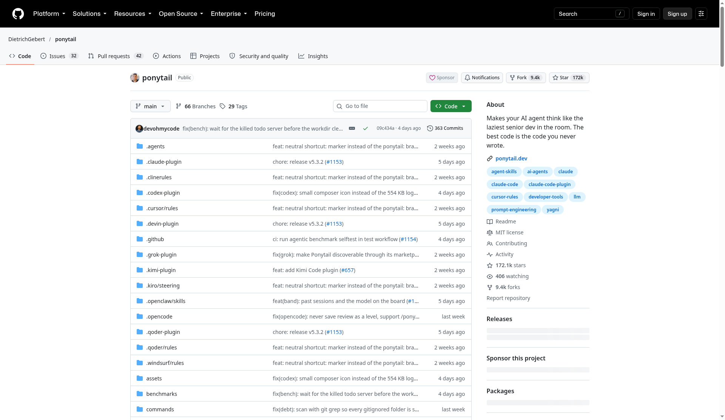The height and width of the screenshot is (420, 725).
Task: Click devohmycode's commit author avatar
Action: [139, 128]
